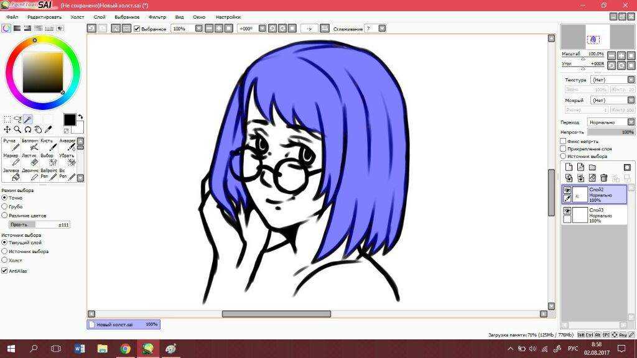Select the Грубо radio option

[5, 206]
